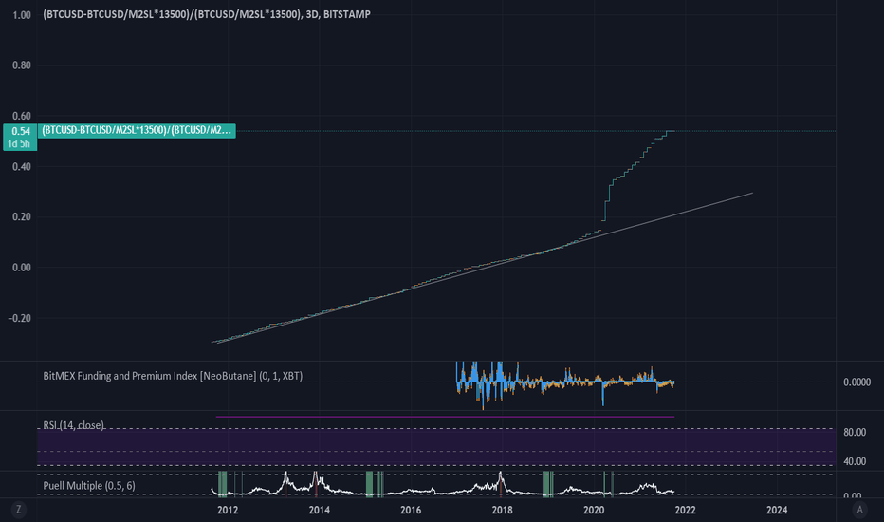
Task: Click the 1.00 value on price scale
Action: 22,15
